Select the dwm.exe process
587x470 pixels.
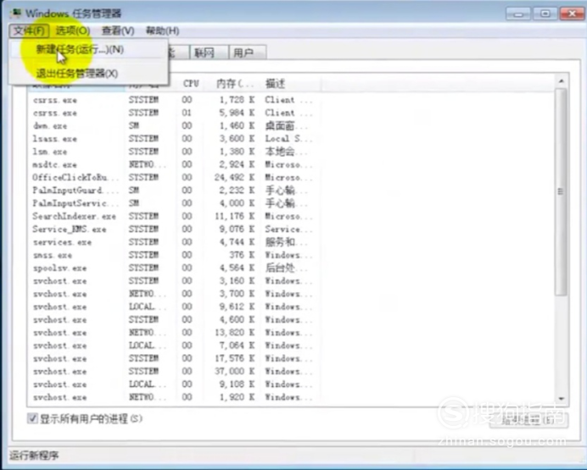pos(172,125)
